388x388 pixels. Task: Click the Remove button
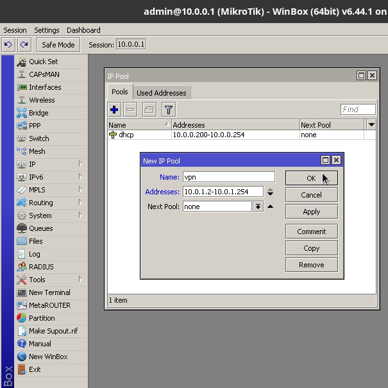pos(312,265)
